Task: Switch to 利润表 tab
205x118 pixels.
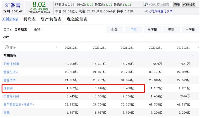Action: click(x=30, y=19)
